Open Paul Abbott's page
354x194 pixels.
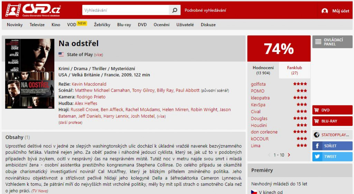pos(188,90)
